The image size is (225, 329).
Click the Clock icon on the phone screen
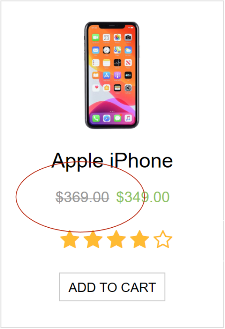(107, 50)
